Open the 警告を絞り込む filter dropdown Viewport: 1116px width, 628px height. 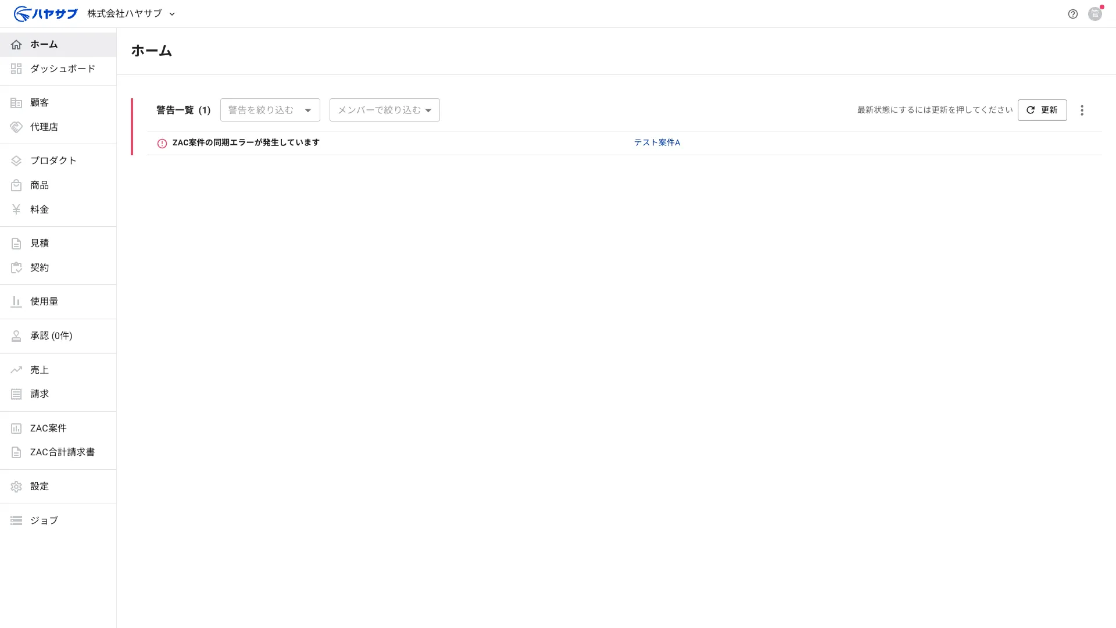point(270,110)
